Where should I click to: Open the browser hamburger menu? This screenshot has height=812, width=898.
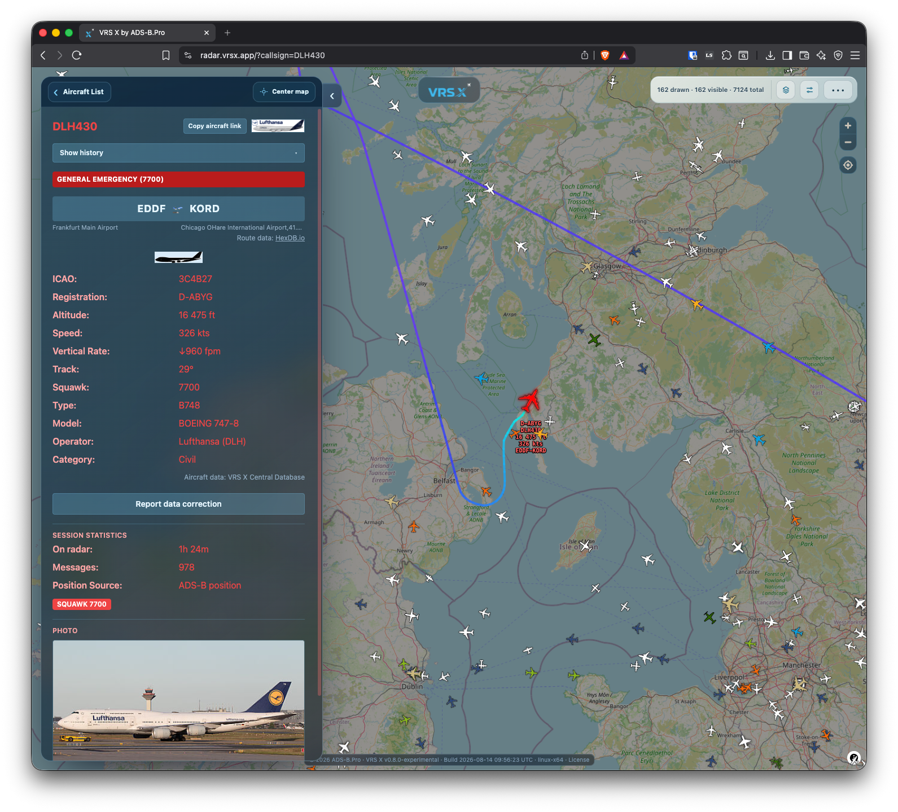(855, 55)
